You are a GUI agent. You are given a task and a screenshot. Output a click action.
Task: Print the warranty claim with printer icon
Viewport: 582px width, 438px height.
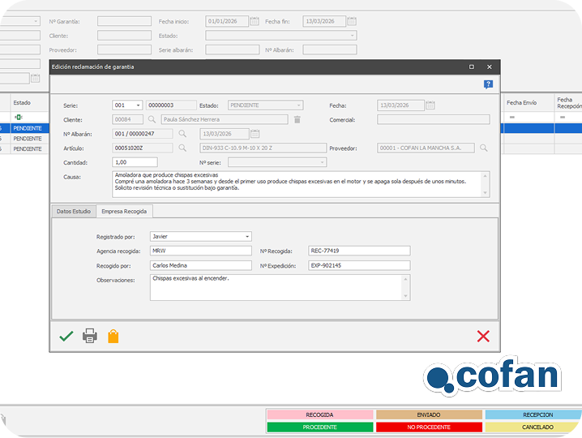point(90,336)
